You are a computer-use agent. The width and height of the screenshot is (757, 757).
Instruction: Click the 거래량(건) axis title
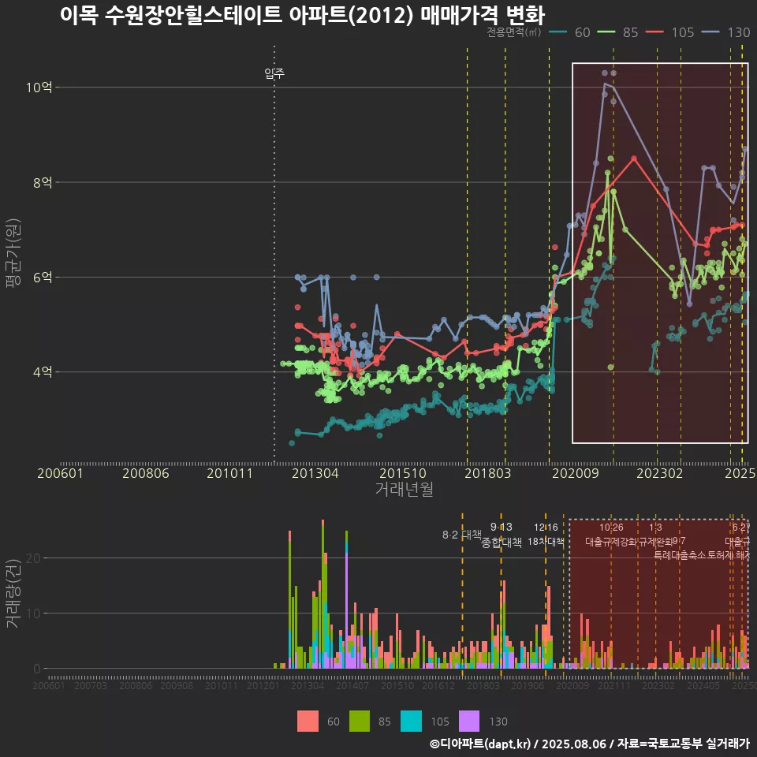[x=12, y=593]
